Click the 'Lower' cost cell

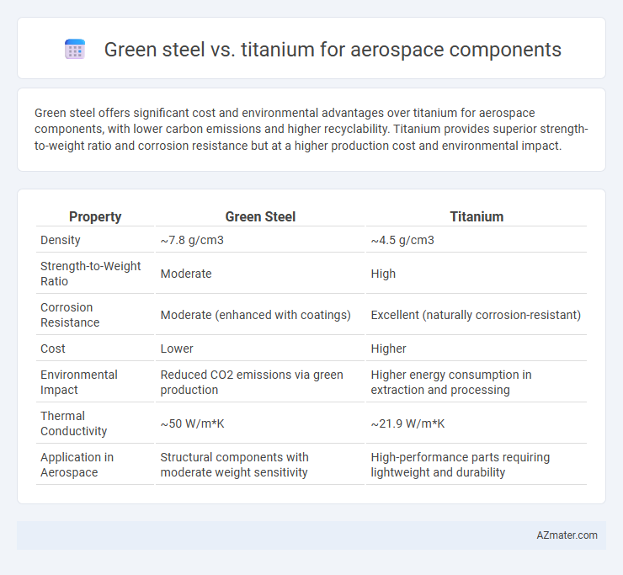click(177, 349)
